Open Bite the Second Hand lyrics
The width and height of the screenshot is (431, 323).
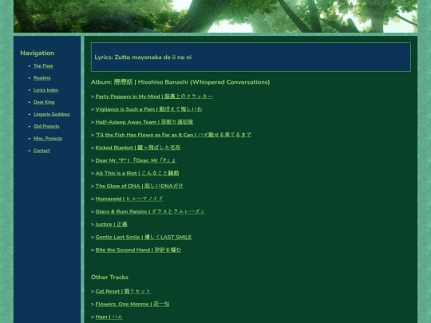[x=138, y=250]
